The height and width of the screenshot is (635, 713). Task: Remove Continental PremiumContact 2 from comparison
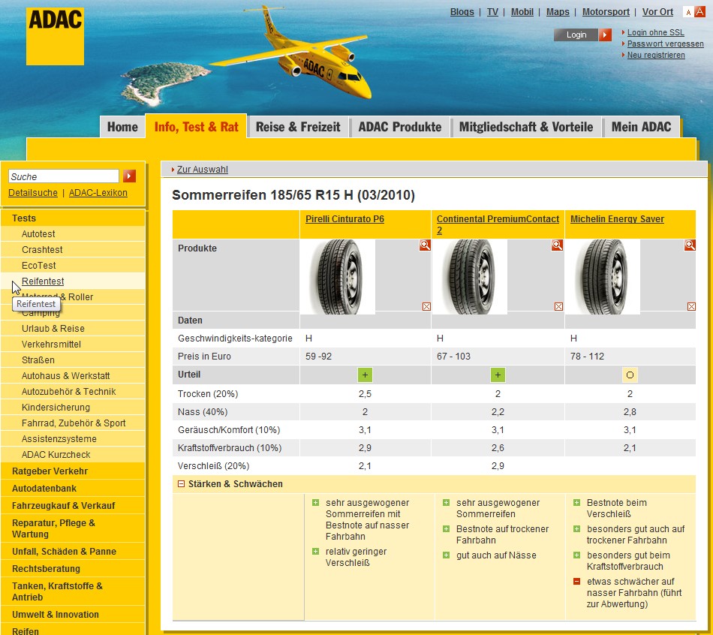point(559,306)
